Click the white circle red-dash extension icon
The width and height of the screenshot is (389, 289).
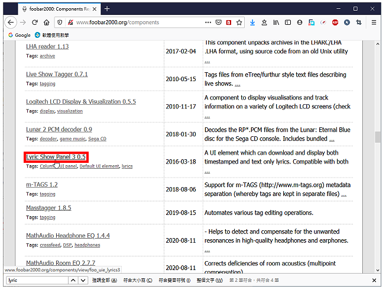(x=323, y=23)
